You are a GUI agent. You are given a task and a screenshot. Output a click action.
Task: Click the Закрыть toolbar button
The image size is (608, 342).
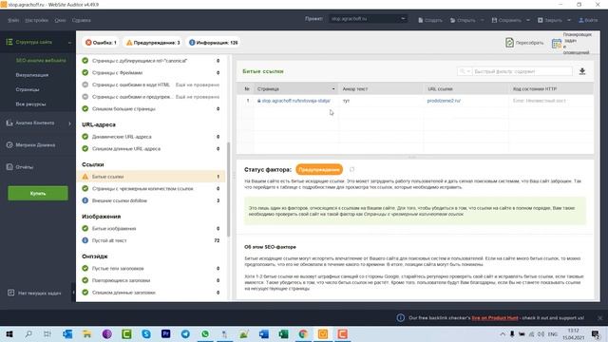coord(550,20)
